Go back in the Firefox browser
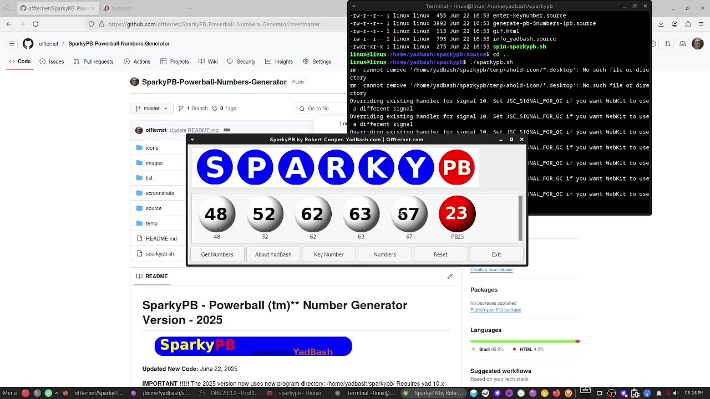 9,24
